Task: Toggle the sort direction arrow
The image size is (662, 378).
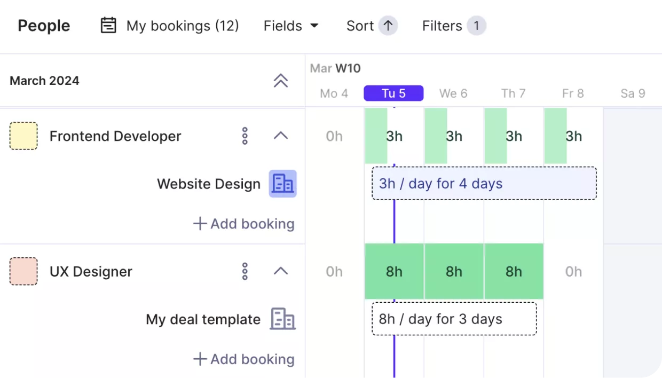Action: tap(388, 26)
